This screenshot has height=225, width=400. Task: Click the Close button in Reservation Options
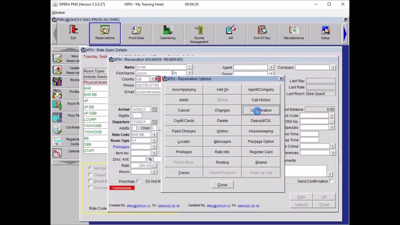click(222, 185)
